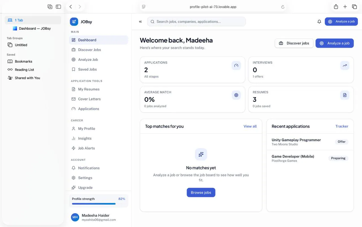Click the target icon on Average Match card
The height and width of the screenshot is (227, 362).
[236, 95]
